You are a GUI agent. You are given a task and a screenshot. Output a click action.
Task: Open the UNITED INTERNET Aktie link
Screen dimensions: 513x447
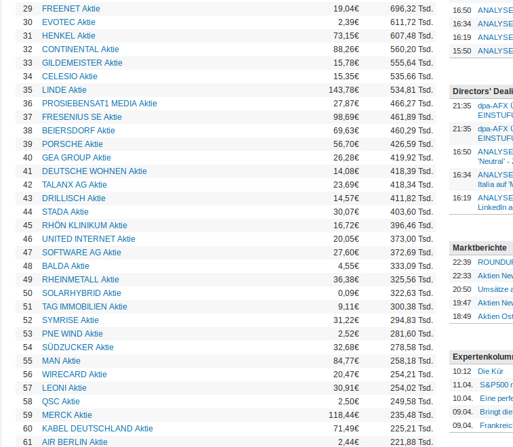click(89, 239)
